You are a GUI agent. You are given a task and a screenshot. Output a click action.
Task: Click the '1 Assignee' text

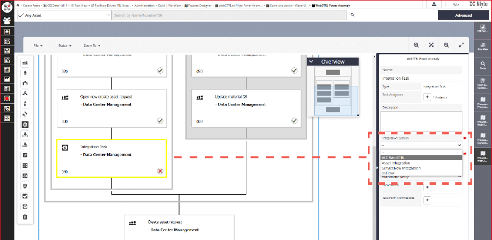[440, 97]
